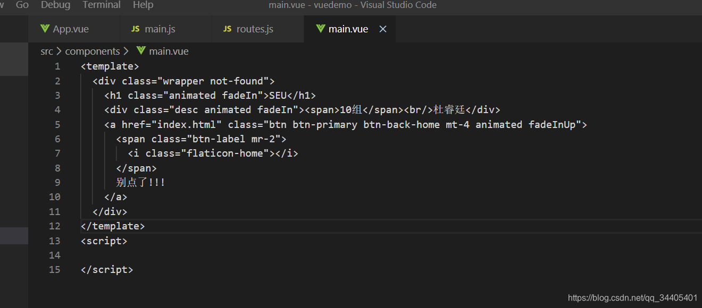Viewport: 702px width, 308px height.
Task: Open the Help menu
Action: pyautogui.click(x=143, y=5)
